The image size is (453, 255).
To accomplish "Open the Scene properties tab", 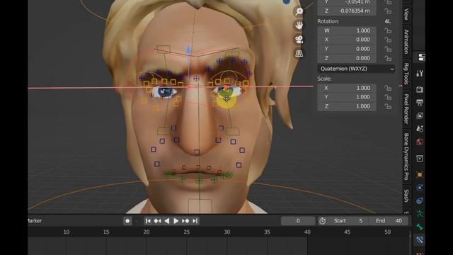I will tap(420, 129).
